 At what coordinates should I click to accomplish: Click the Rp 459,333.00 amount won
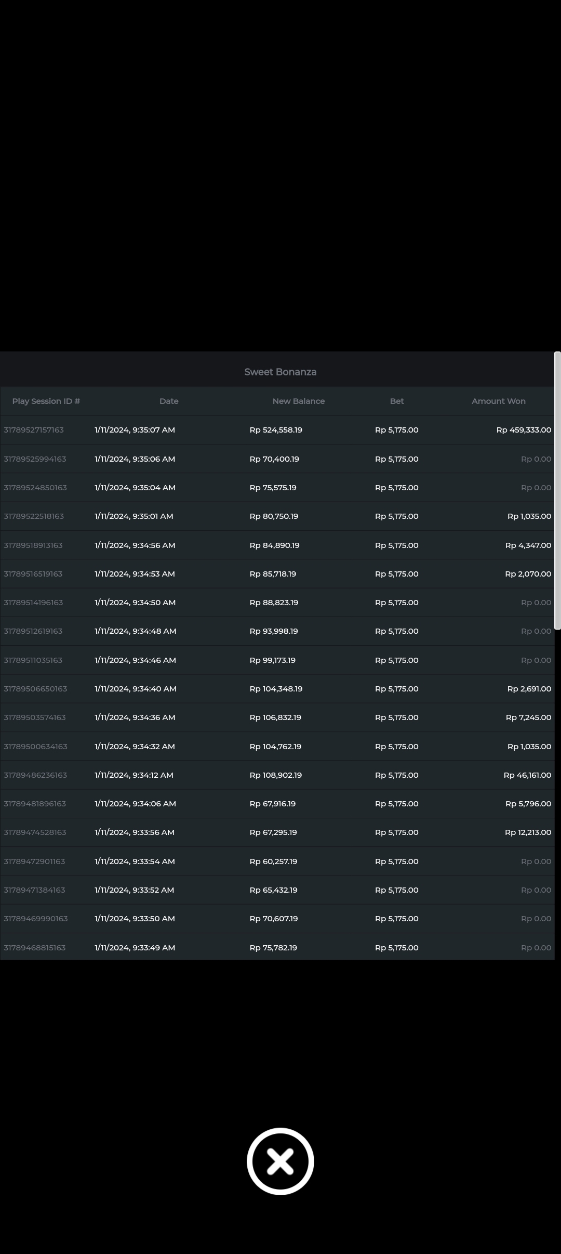click(x=523, y=430)
